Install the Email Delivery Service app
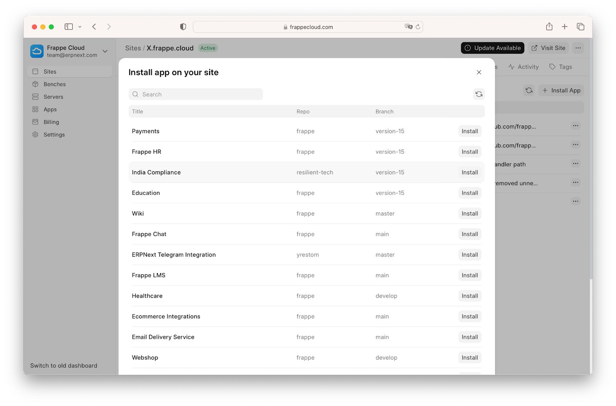This screenshot has height=406, width=616. click(470, 337)
